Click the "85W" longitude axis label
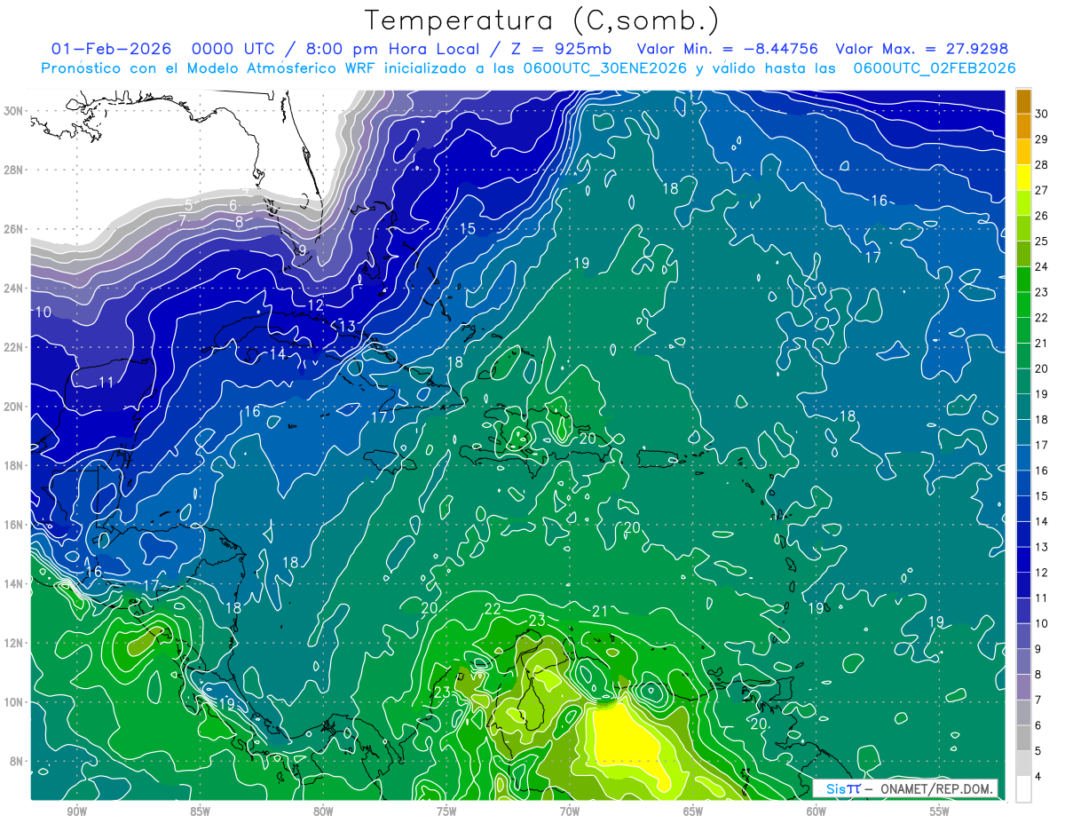 point(200,811)
